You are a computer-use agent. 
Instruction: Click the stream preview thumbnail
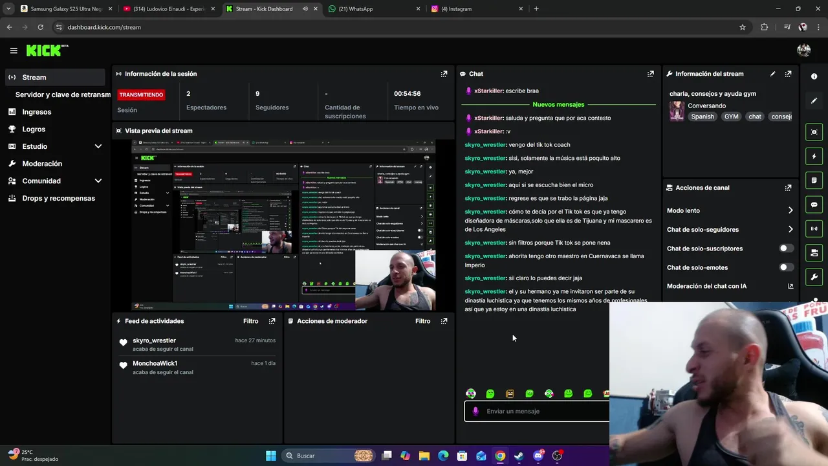coord(283,225)
